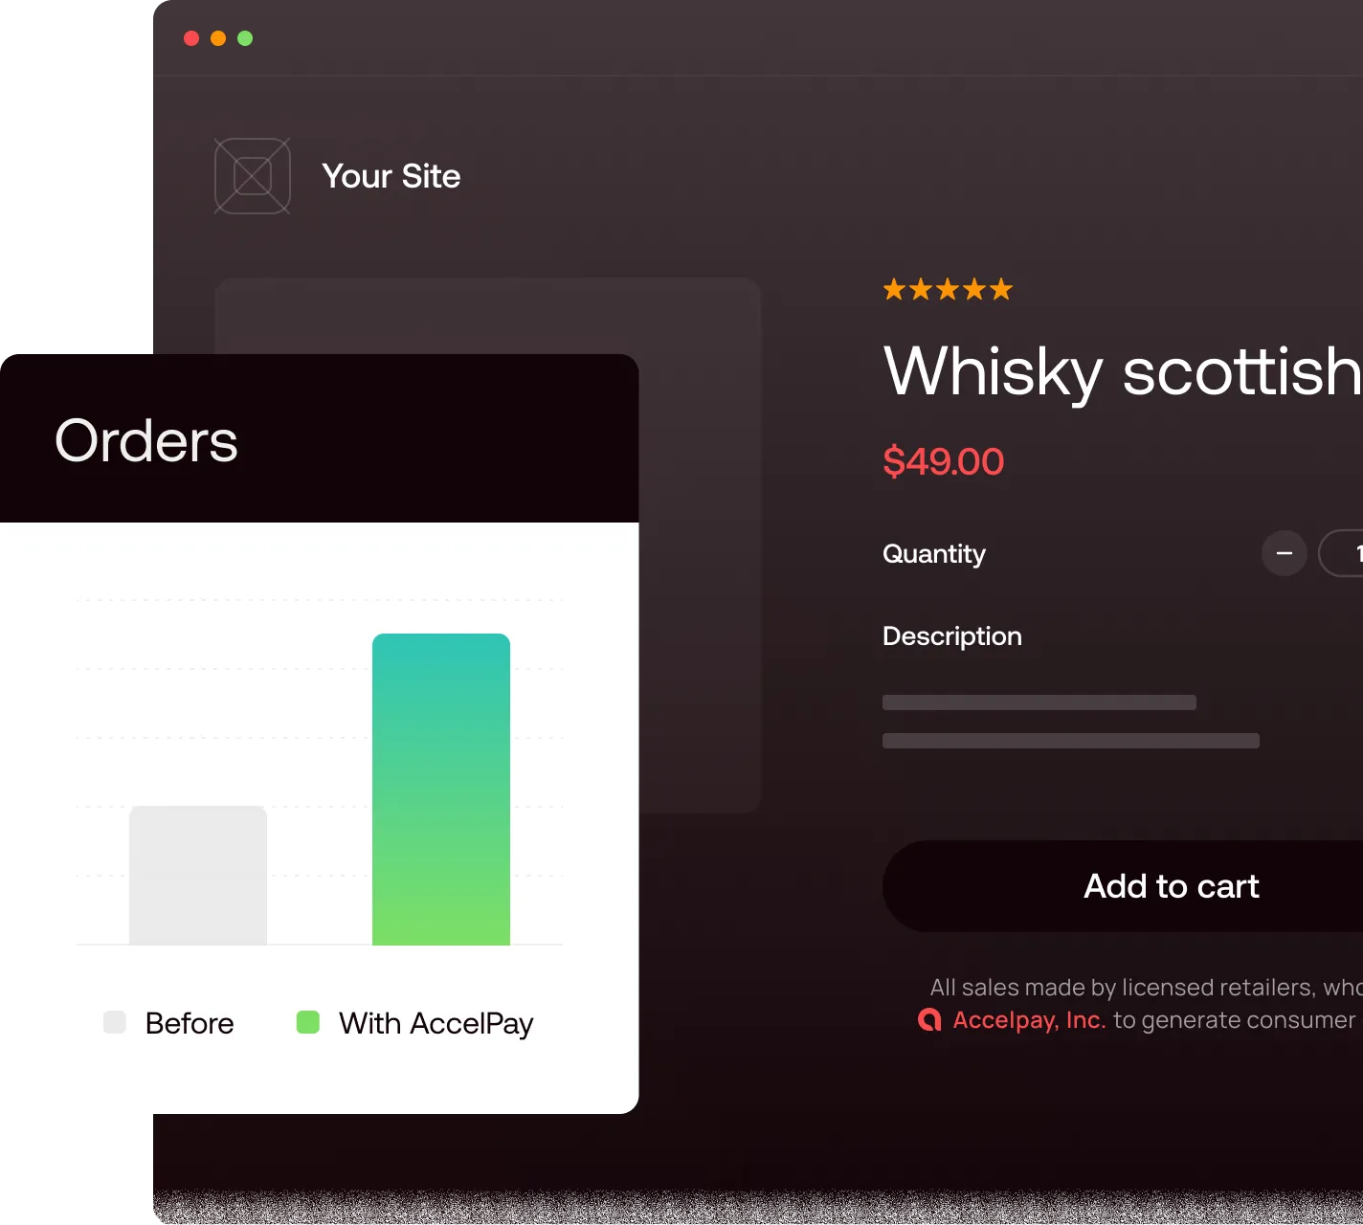Image resolution: width=1363 pixels, height=1225 pixels.
Task: Click the green With AccelPay chart bar
Action: (441, 790)
